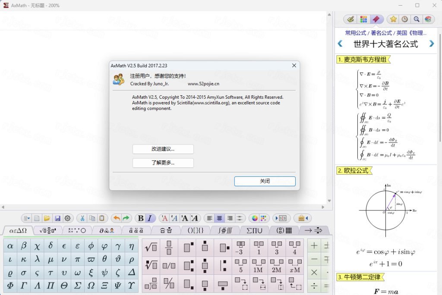Open favorites with the star icon
This screenshot has height=295, width=442.
[393, 19]
